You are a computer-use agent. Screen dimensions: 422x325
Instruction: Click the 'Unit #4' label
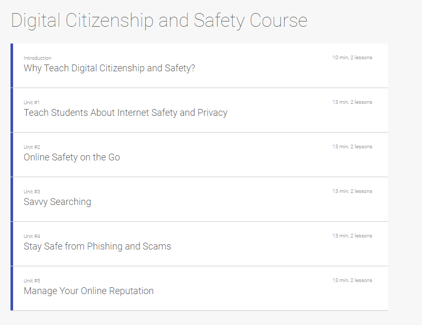click(x=31, y=236)
